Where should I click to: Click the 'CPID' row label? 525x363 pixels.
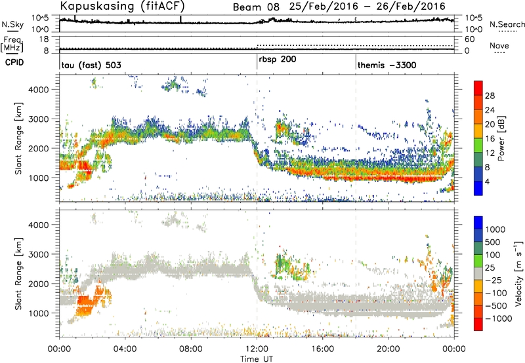coord(14,62)
